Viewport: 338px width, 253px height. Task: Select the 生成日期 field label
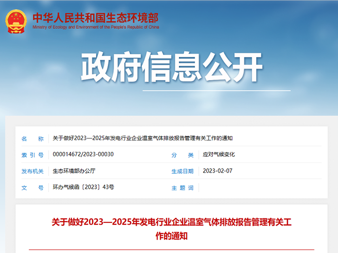[x=182, y=171]
